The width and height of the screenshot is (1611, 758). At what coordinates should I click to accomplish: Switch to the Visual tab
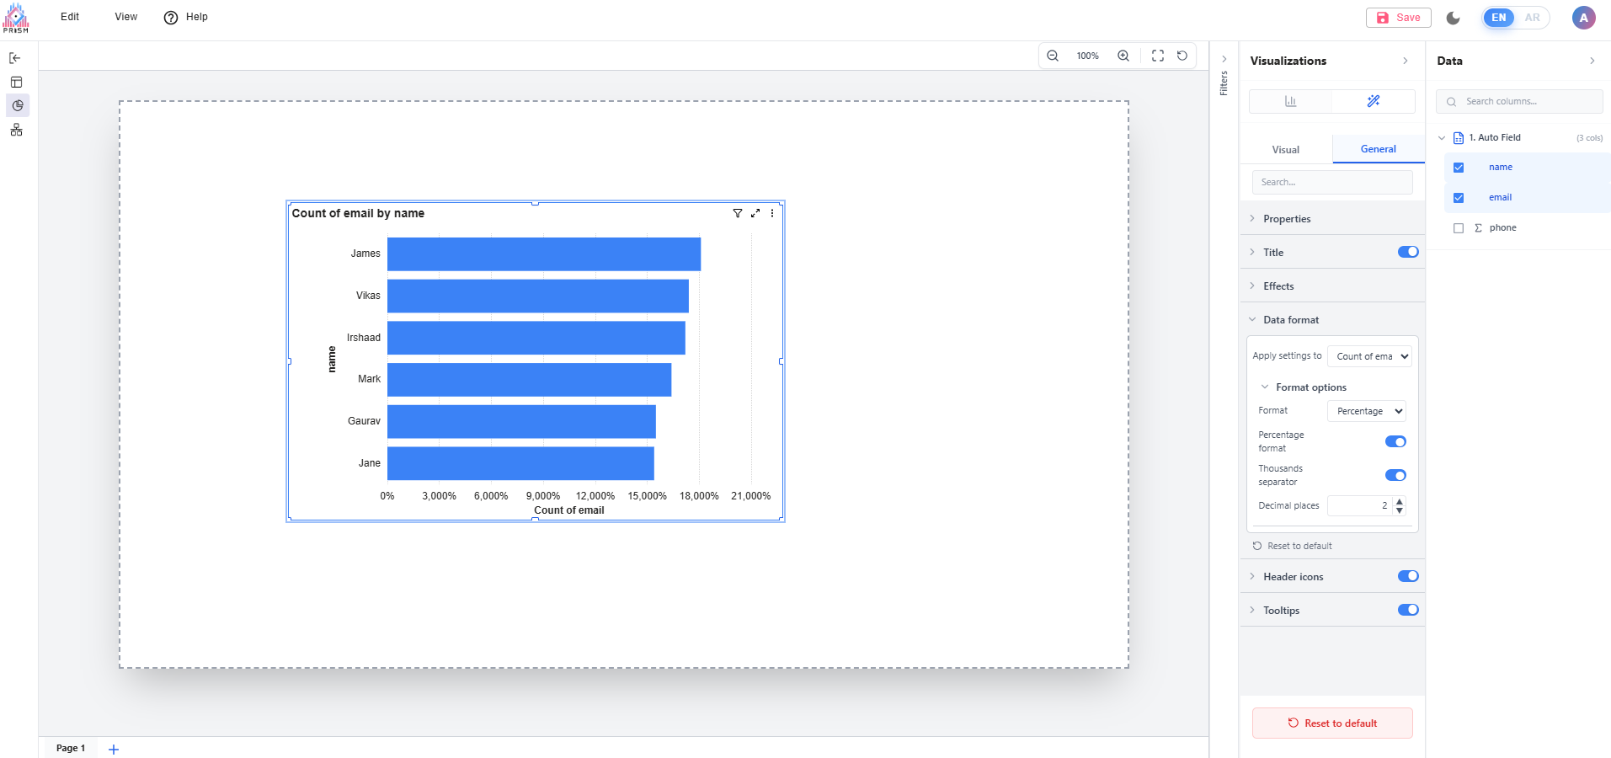[x=1285, y=149]
